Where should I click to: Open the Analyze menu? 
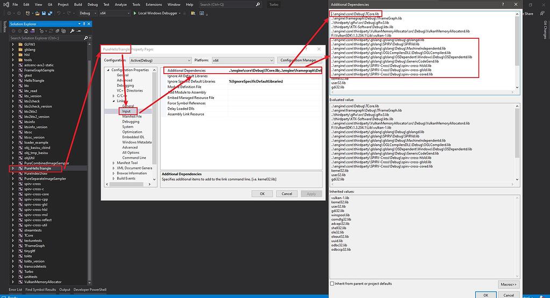(x=120, y=4)
